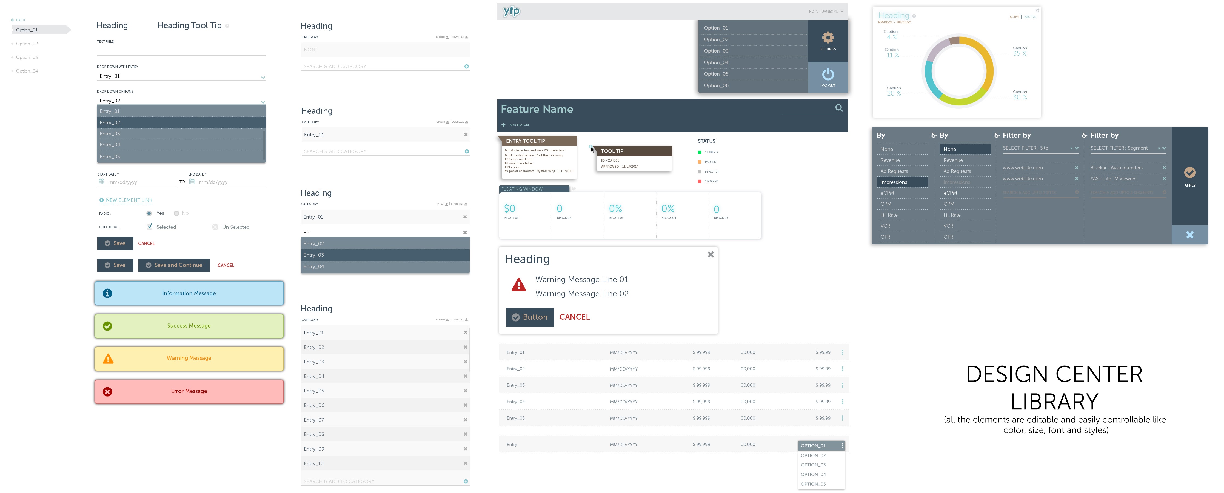
Task: Expand the Entry_01 drop down with entry
Action: click(263, 77)
